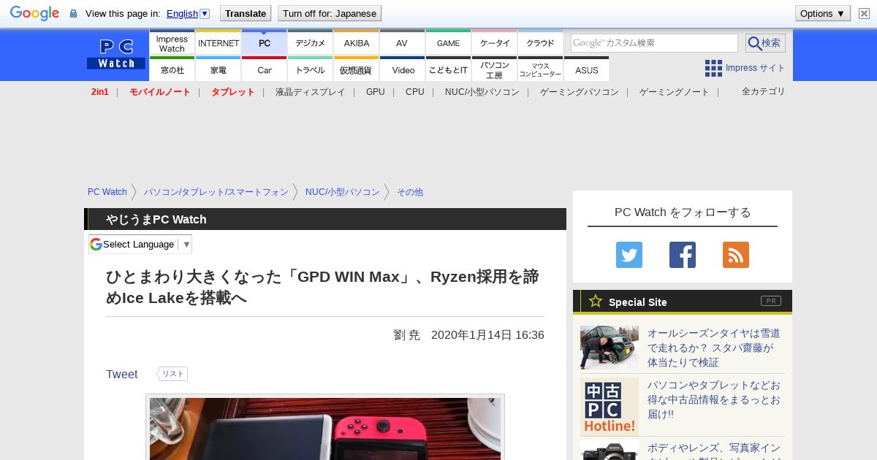The height and width of the screenshot is (460, 877).
Task: Open the 中古PC Hotline thumbnail
Action: [610, 407]
